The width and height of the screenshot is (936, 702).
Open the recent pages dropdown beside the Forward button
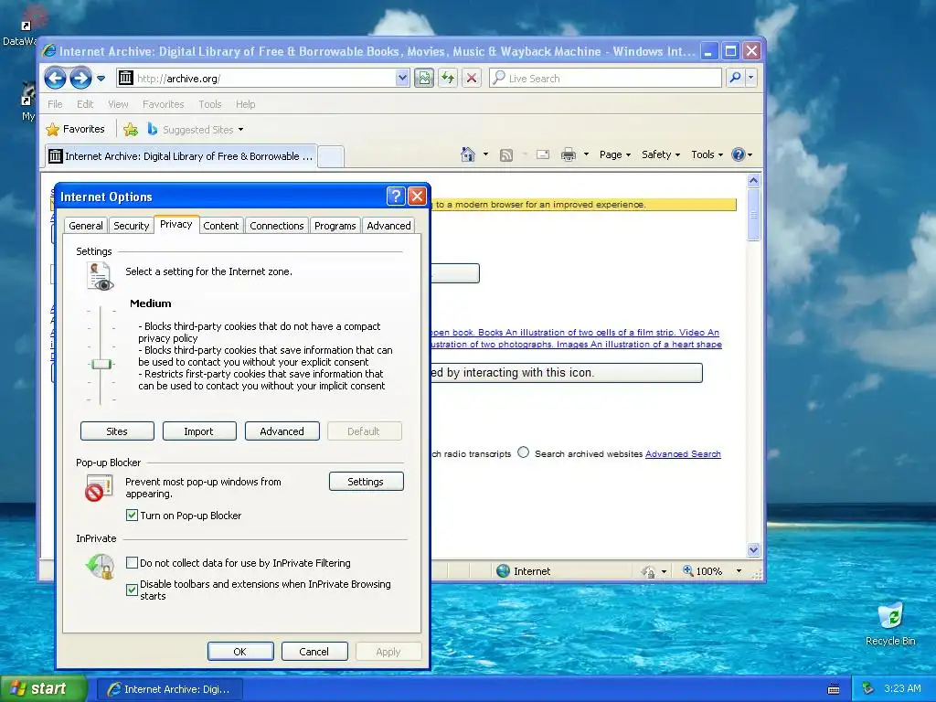[101, 79]
